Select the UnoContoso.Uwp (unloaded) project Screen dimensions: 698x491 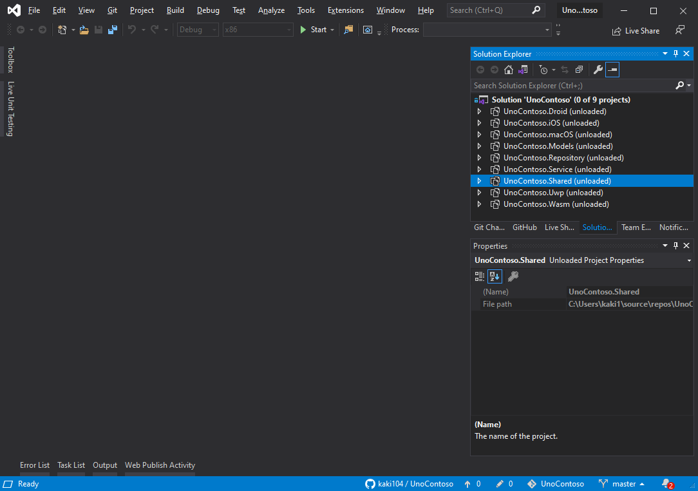(x=553, y=193)
